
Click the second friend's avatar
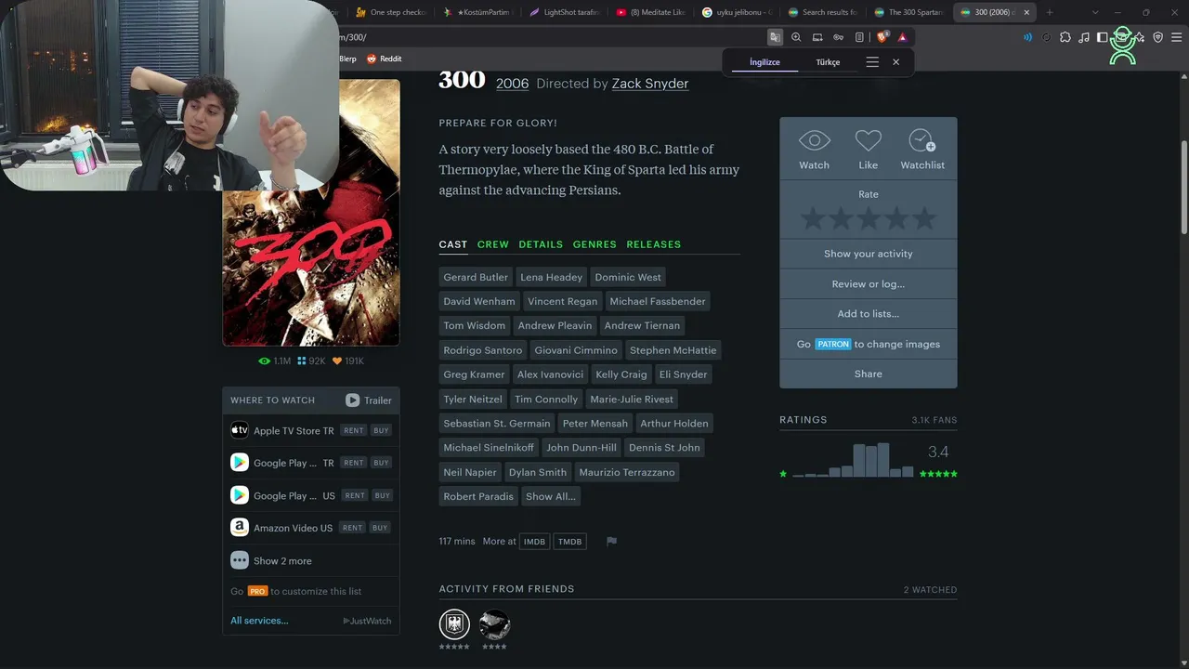[494, 623]
